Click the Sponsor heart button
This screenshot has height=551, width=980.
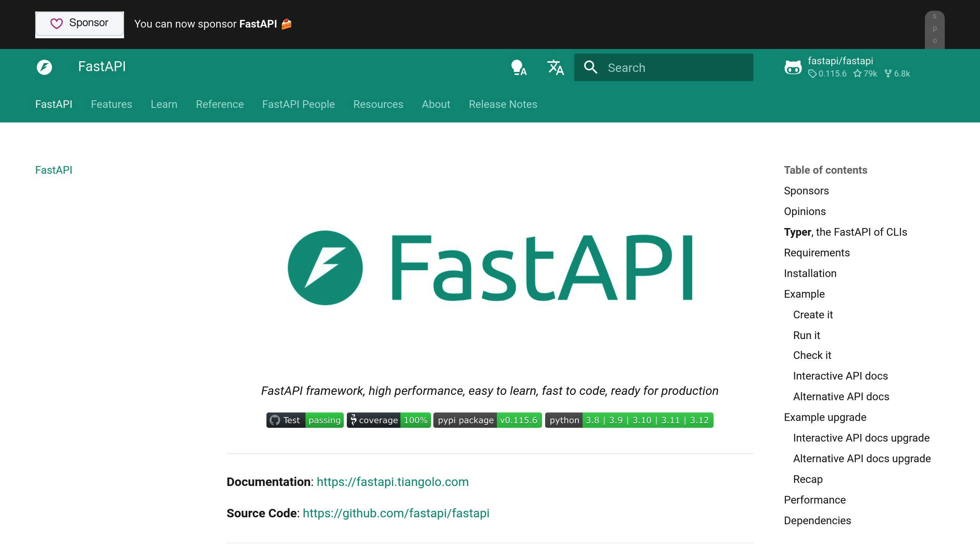80,24
